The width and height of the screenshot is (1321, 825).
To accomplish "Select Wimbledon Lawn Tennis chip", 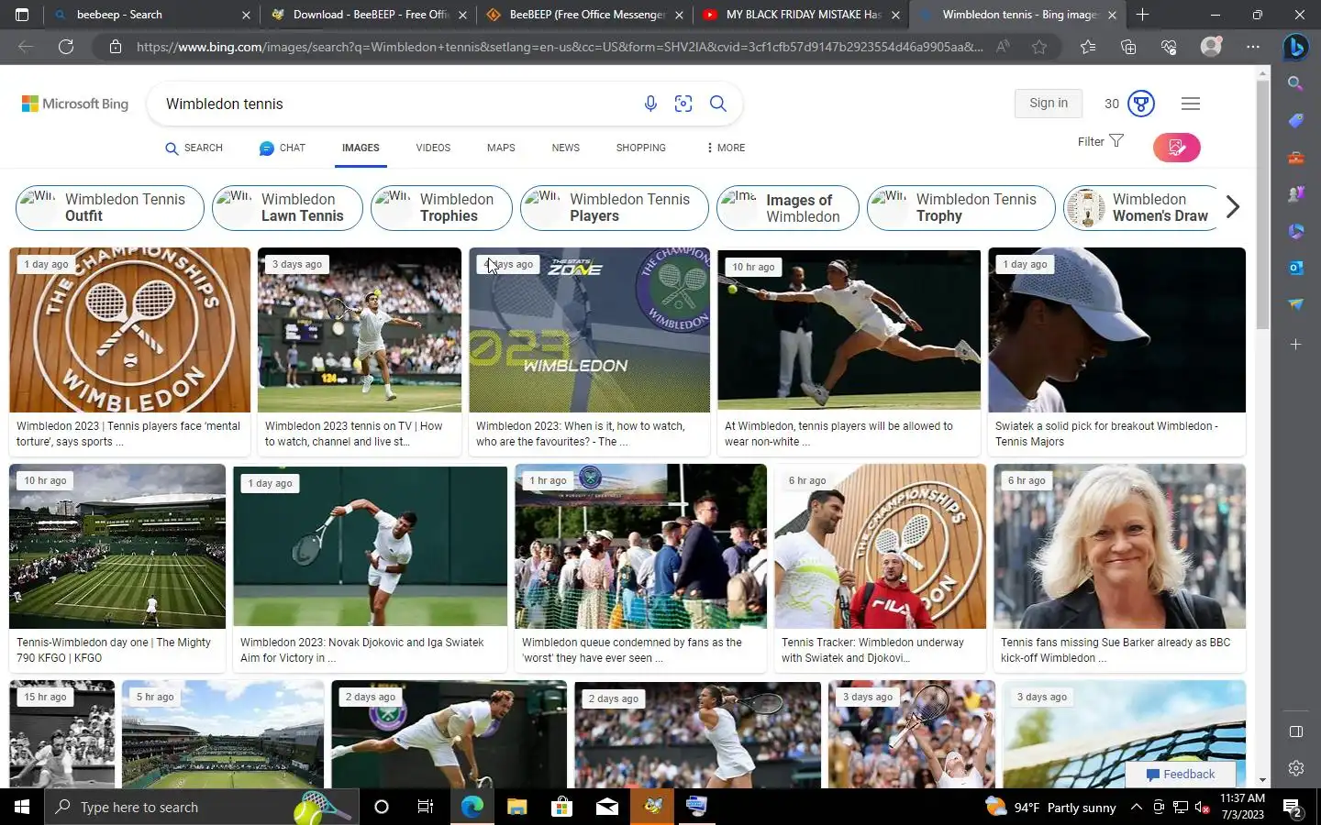I will point(287,207).
